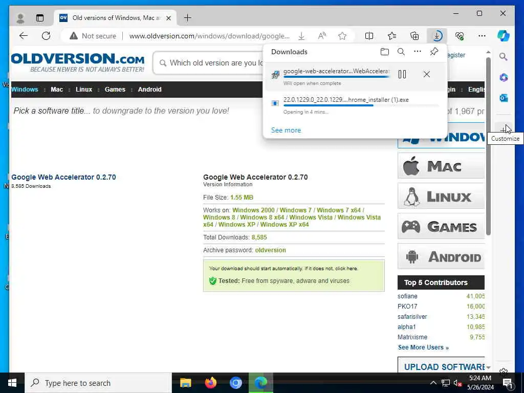Screen dimensions: 524x393
Task: Select the Linux nav menu item
Action: [83, 90]
